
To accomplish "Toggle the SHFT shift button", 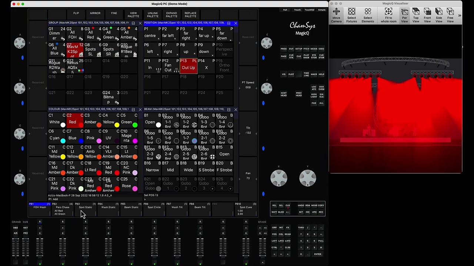I will [274, 212].
